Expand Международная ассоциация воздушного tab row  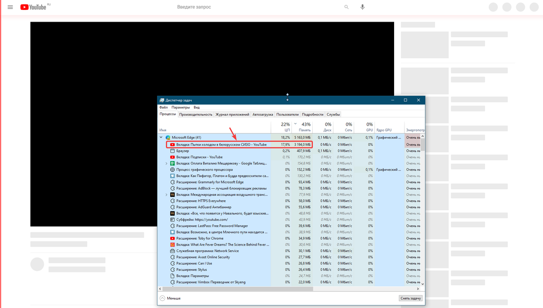(x=166, y=194)
